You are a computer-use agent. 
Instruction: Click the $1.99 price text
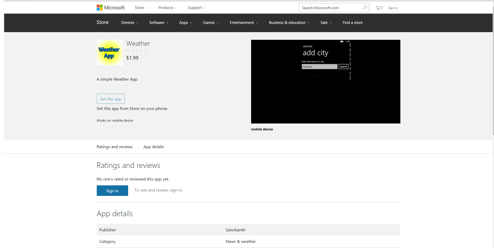(x=132, y=58)
